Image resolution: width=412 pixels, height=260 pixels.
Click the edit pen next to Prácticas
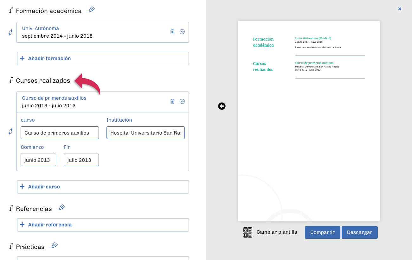click(54, 245)
